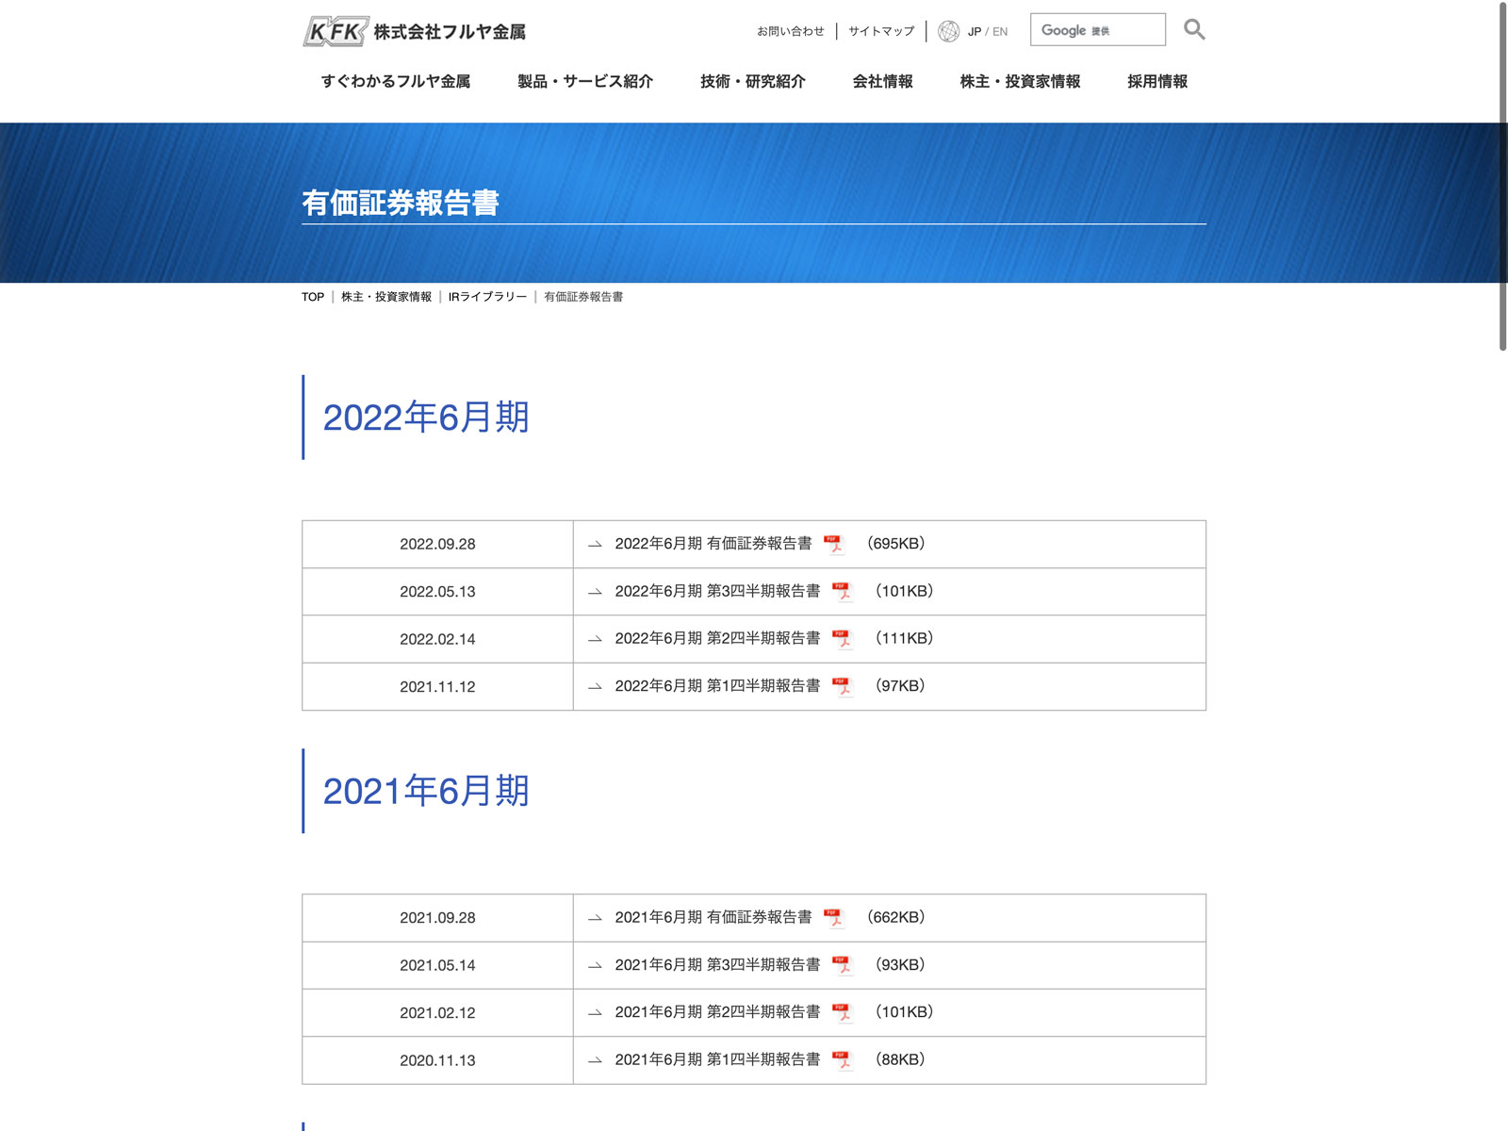Click the KFK Furuya Metal logo
The height and width of the screenshot is (1131, 1508).
click(x=414, y=32)
